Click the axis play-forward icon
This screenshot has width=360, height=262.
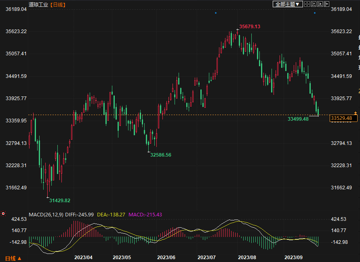pyautogui.click(x=320, y=4)
